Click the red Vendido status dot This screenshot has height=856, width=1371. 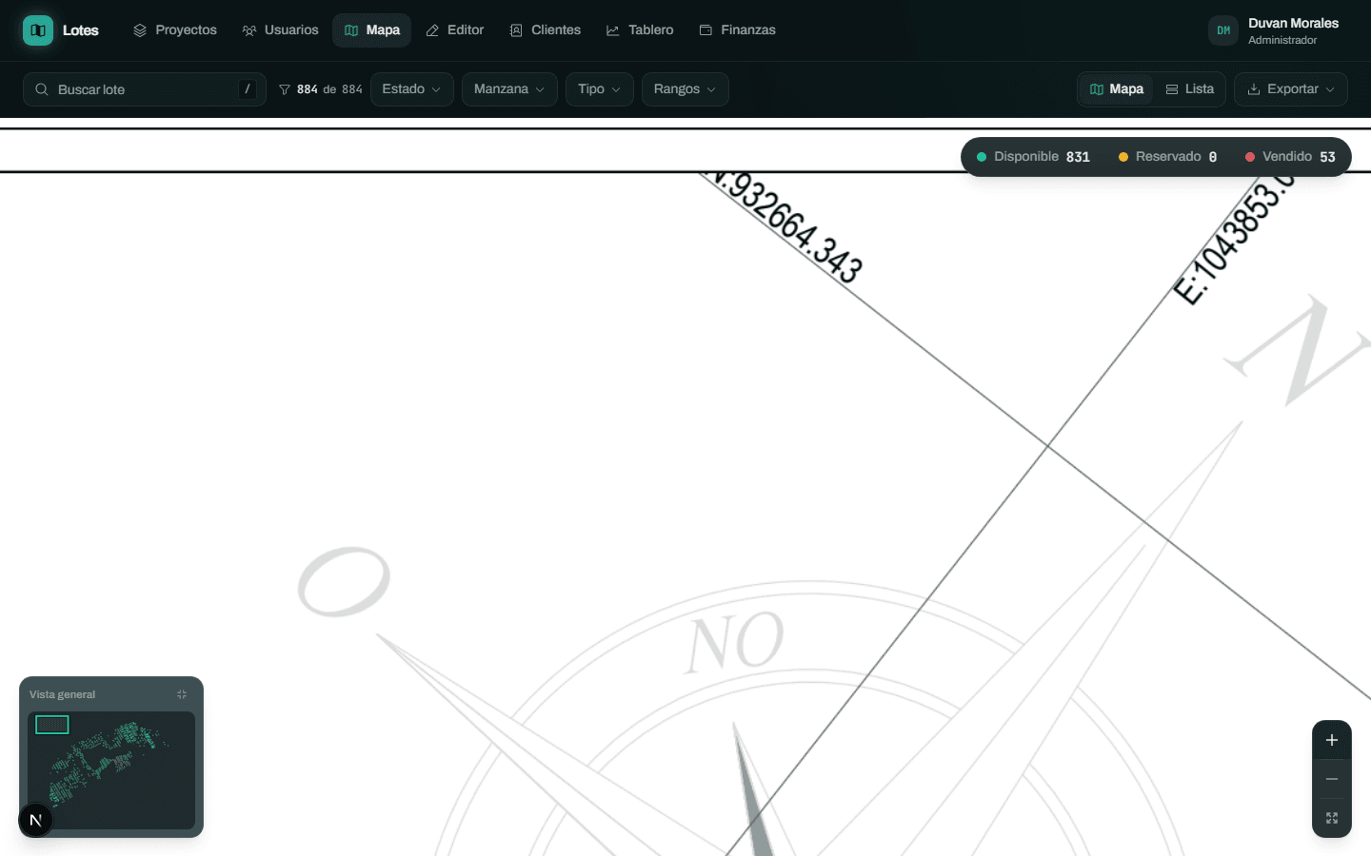tap(1250, 157)
